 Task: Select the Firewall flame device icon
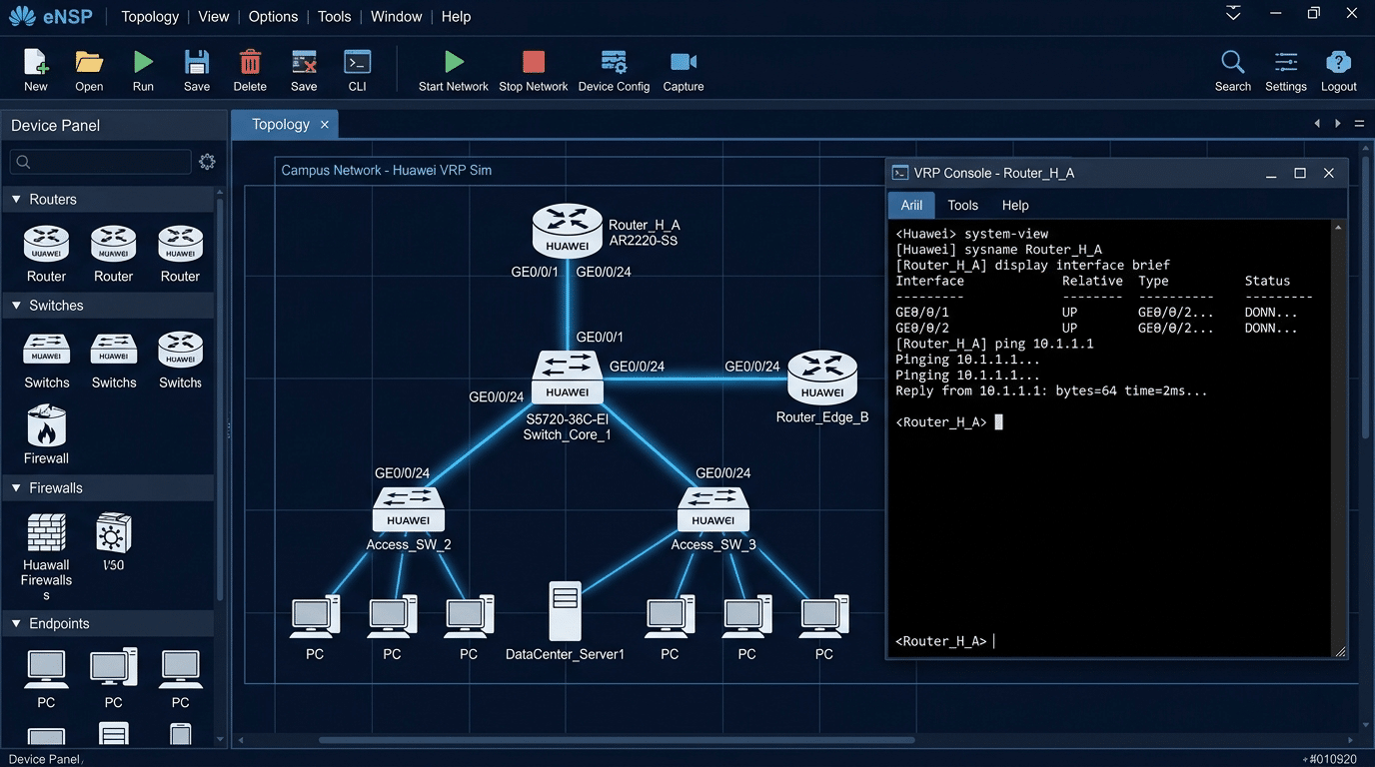click(46, 426)
